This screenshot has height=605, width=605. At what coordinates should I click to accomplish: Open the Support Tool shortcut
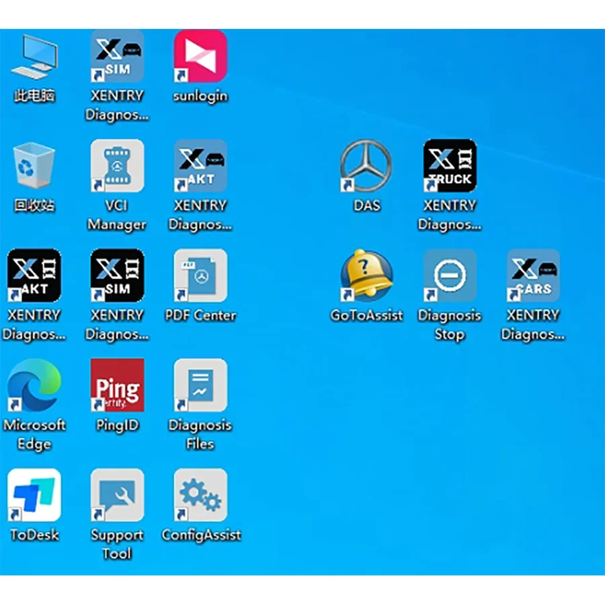click(x=117, y=495)
